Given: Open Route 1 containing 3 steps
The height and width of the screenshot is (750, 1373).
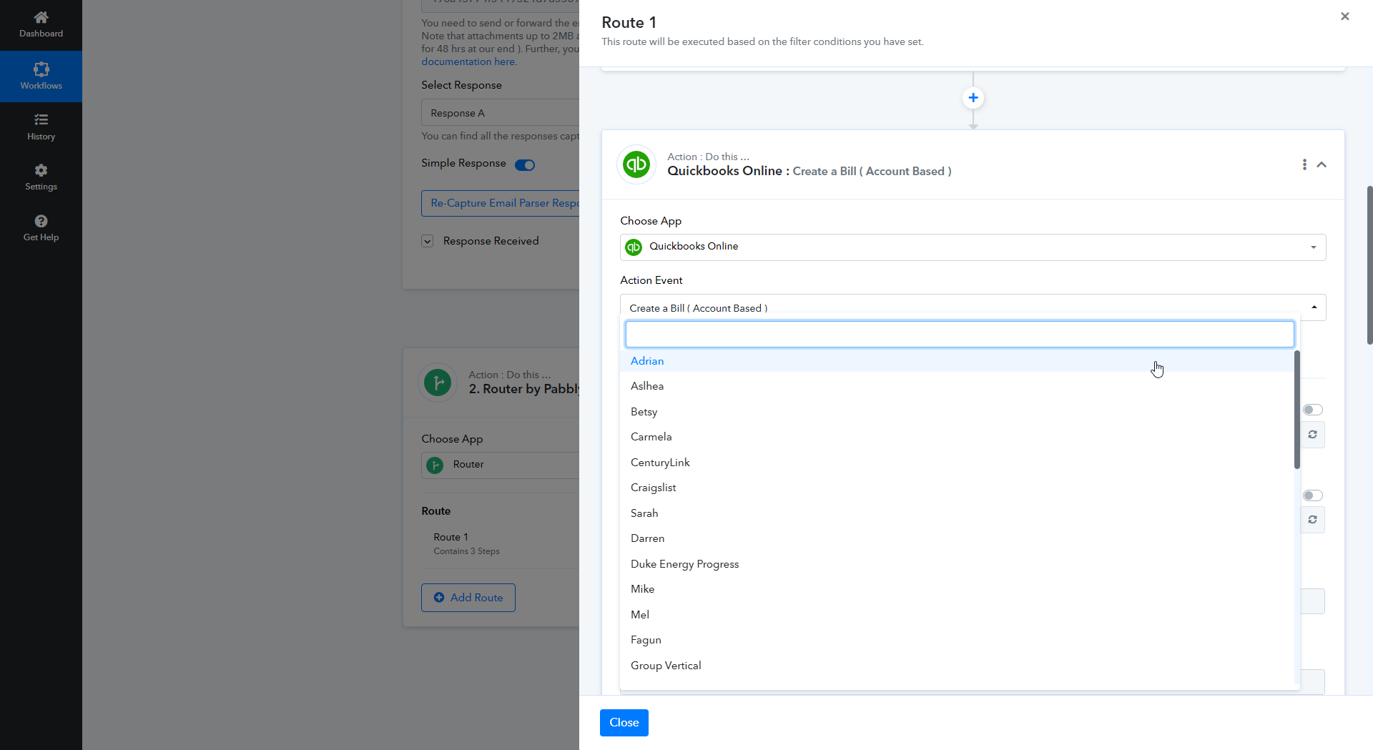Looking at the screenshot, I should (x=466, y=543).
